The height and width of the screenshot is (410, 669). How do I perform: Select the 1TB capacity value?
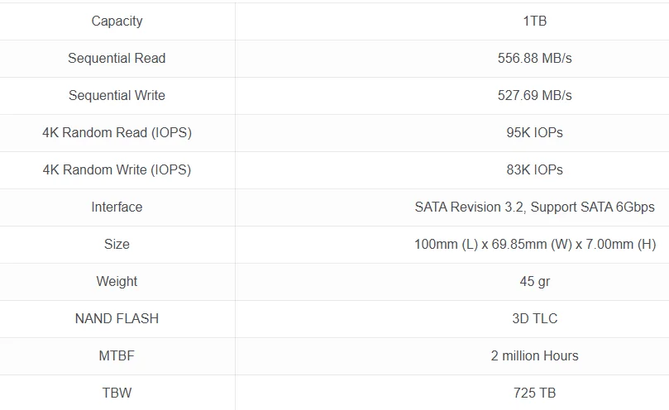(x=534, y=21)
